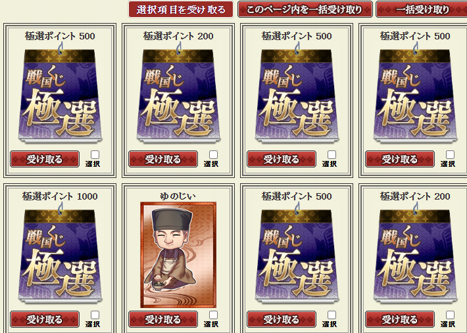
Task: Check the 選択 box for 極選ポイント 1000
Action: 95,315
